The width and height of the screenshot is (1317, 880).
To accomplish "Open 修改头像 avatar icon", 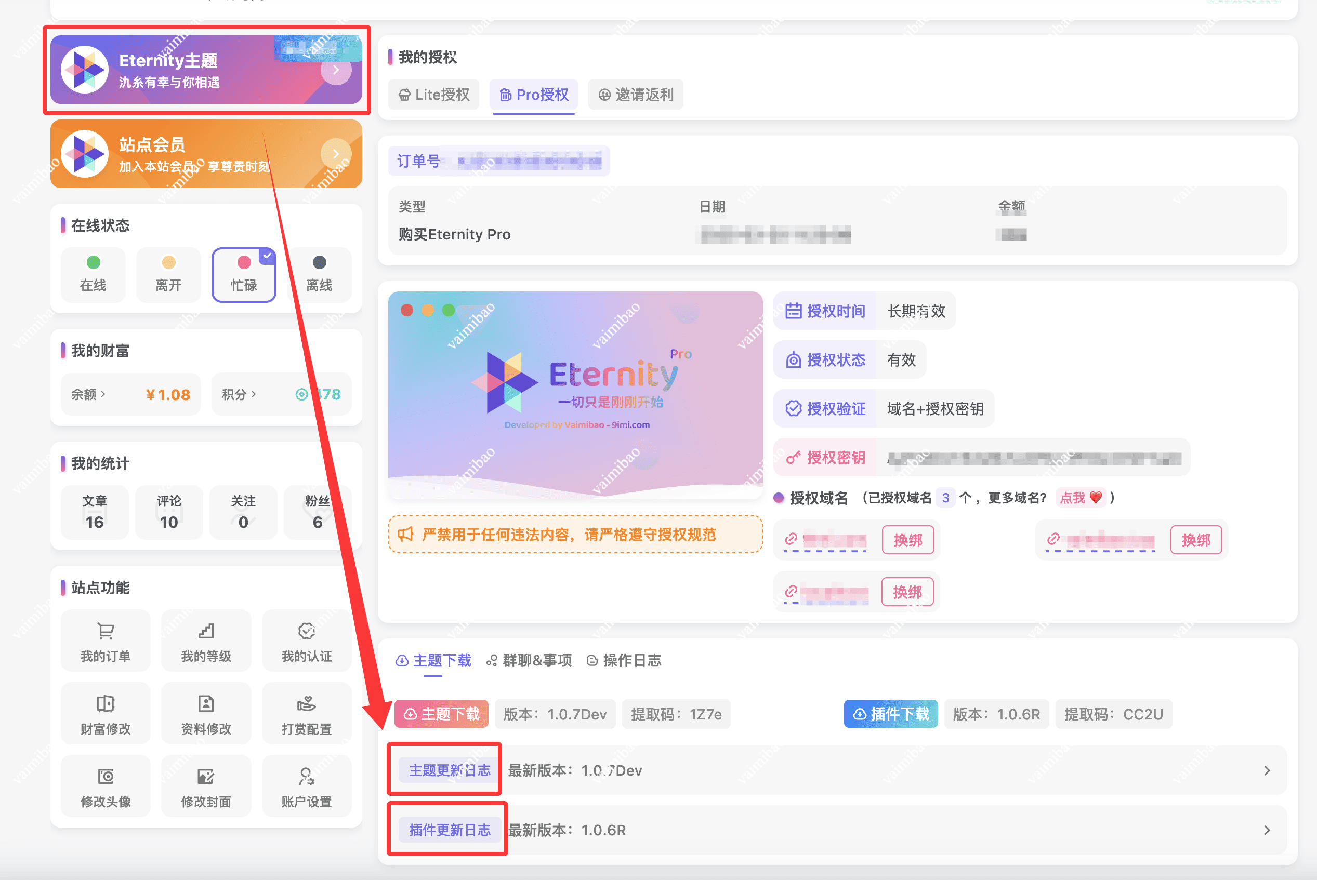I will point(106,777).
